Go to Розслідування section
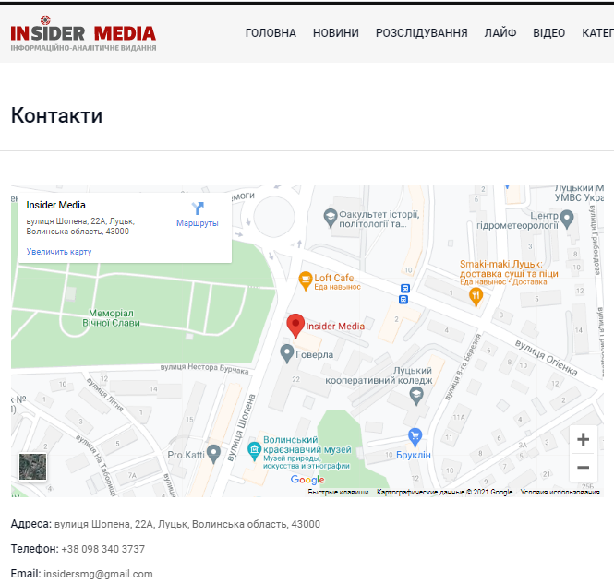The height and width of the screenshot is (583, 614). coord(421,33)
